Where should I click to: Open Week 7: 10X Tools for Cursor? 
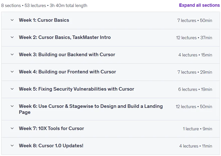coord(51,129)
